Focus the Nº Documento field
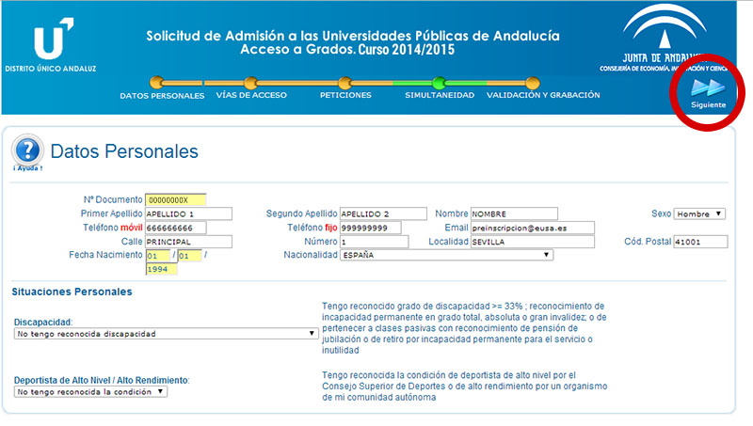The height and width of the screenshot is (426, 753). (175, 199)
